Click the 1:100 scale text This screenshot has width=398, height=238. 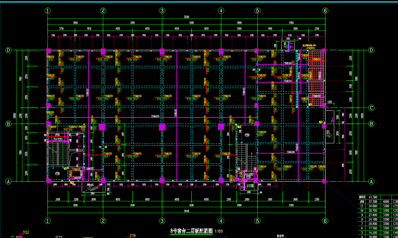(219, 231)
